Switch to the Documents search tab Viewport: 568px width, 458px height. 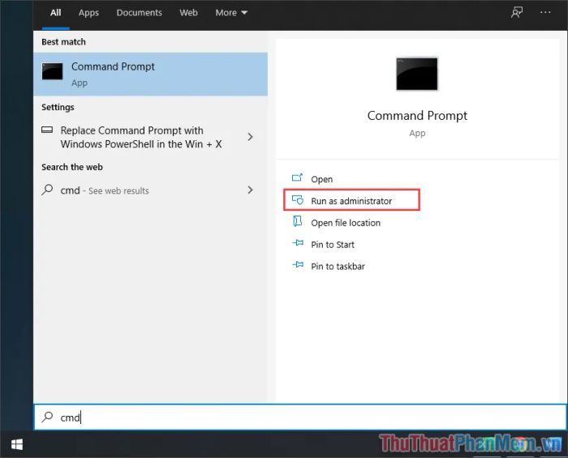(139, 13)
